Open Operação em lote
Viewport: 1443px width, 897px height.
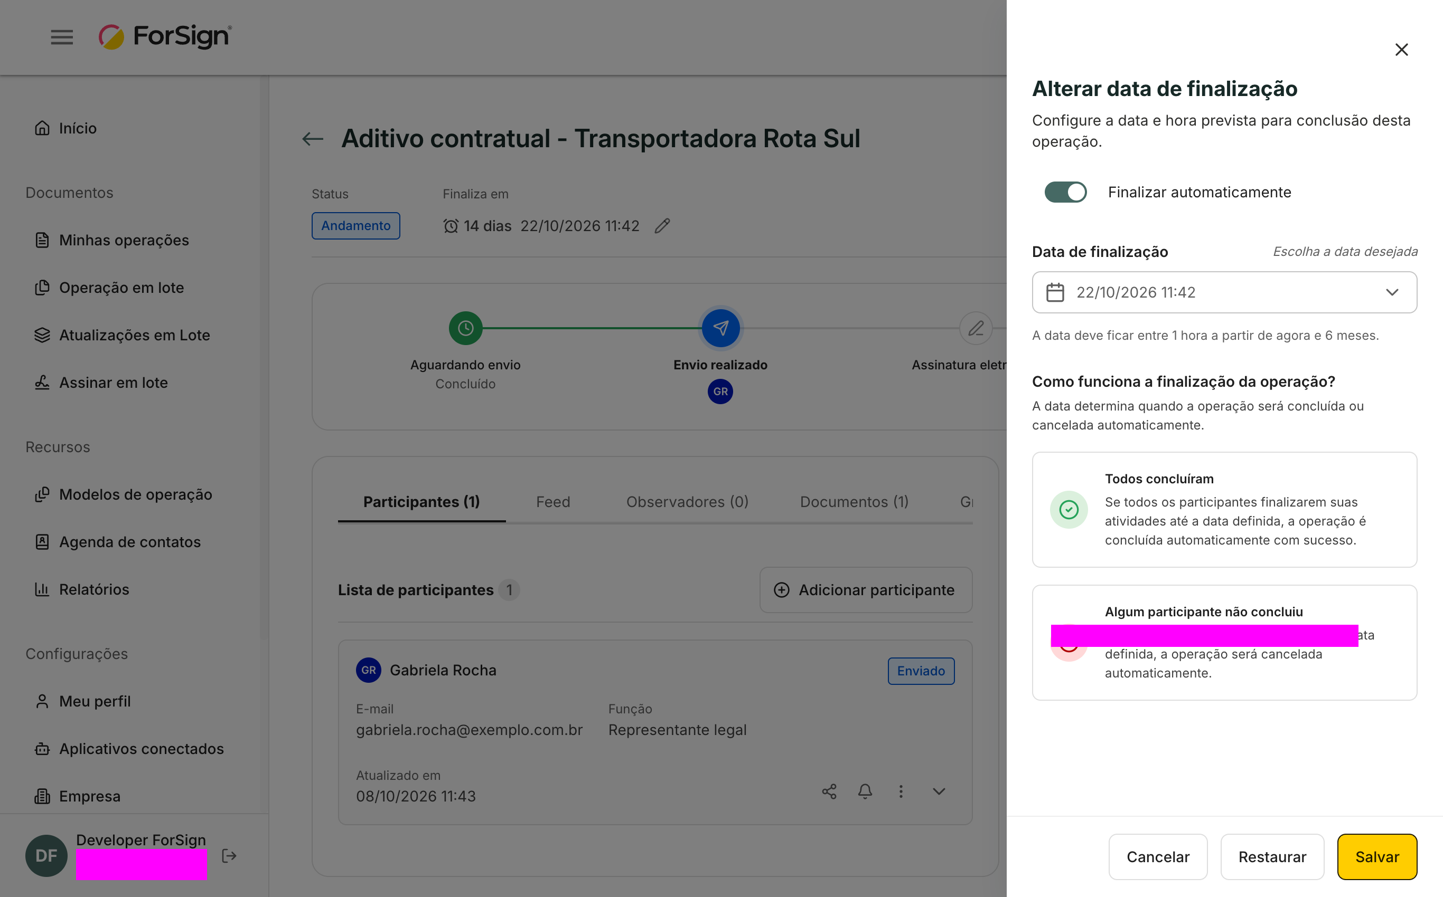tap(109, 288)
